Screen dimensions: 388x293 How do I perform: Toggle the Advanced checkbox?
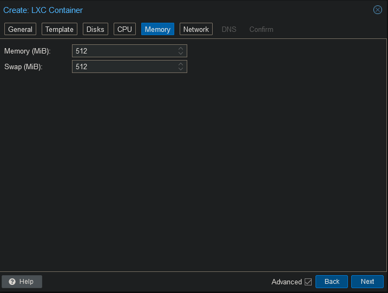(308, 282)
